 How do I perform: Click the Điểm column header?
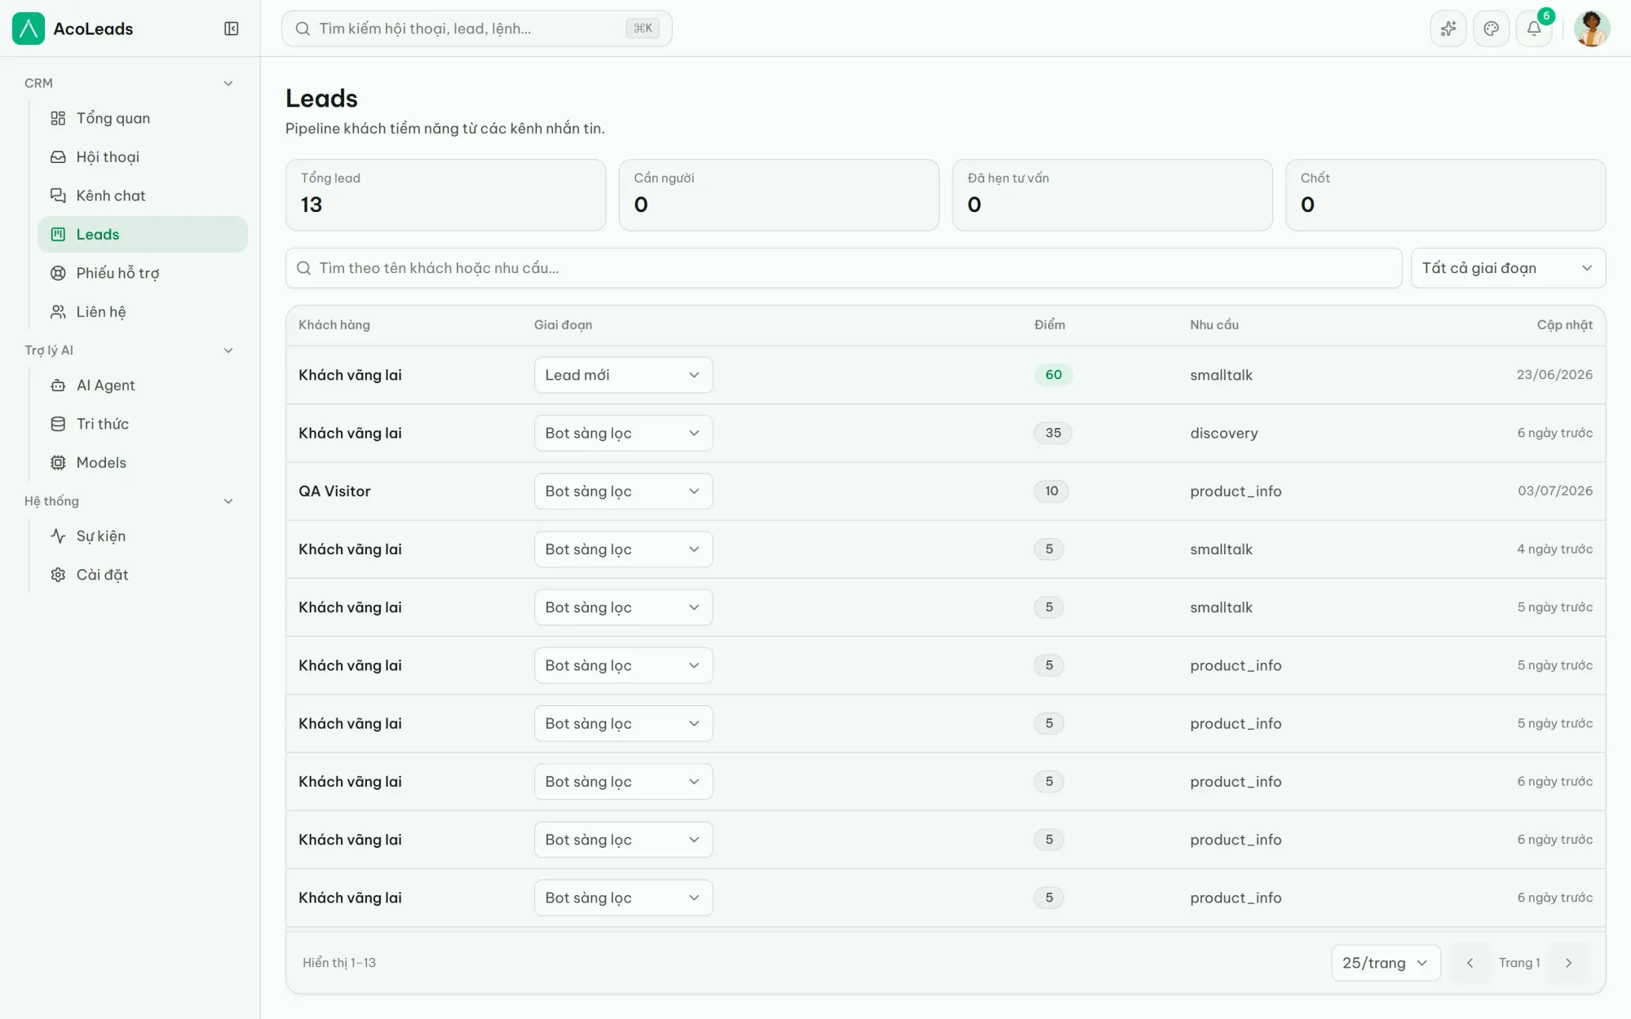(x=1050, y=324)
